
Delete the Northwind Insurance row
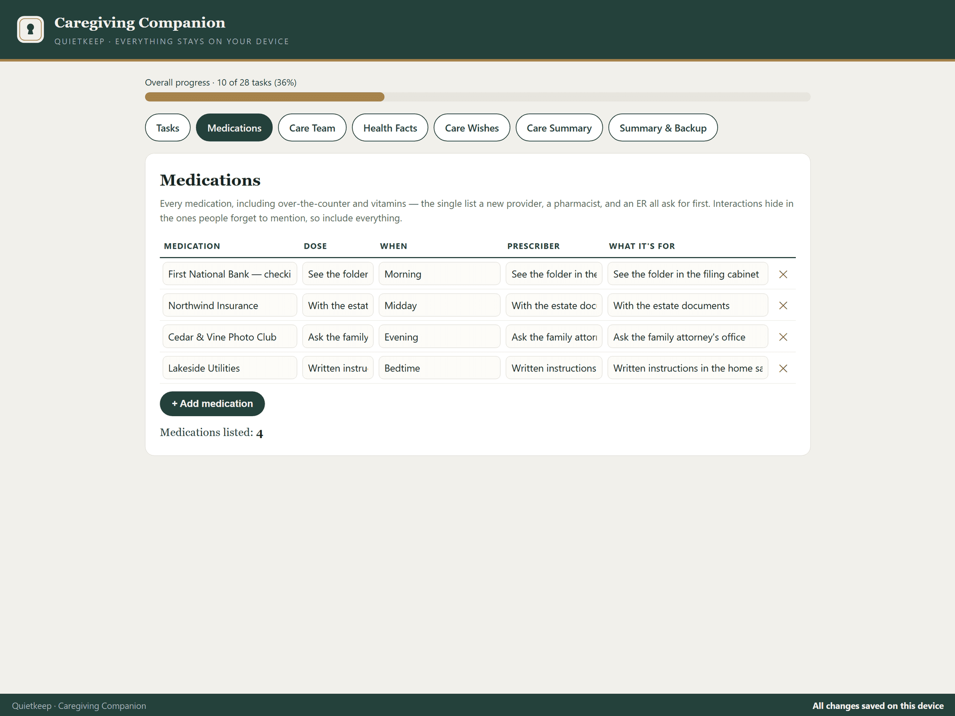[783, 305]
